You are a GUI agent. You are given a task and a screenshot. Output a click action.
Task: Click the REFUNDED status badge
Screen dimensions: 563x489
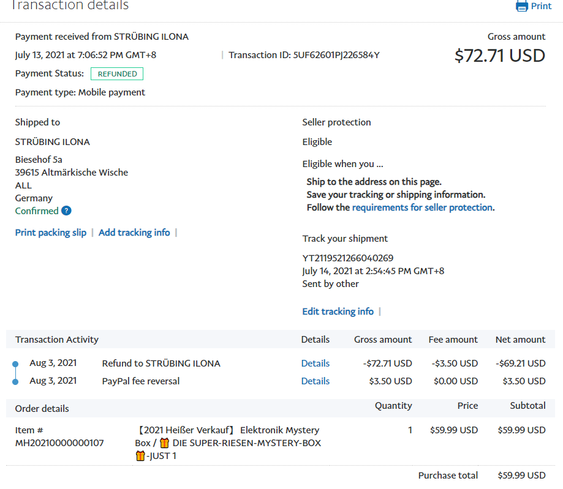(117, 74)
